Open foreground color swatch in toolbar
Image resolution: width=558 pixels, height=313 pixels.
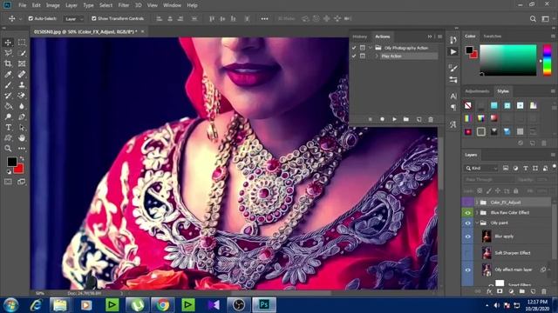(x=11, y=162)
